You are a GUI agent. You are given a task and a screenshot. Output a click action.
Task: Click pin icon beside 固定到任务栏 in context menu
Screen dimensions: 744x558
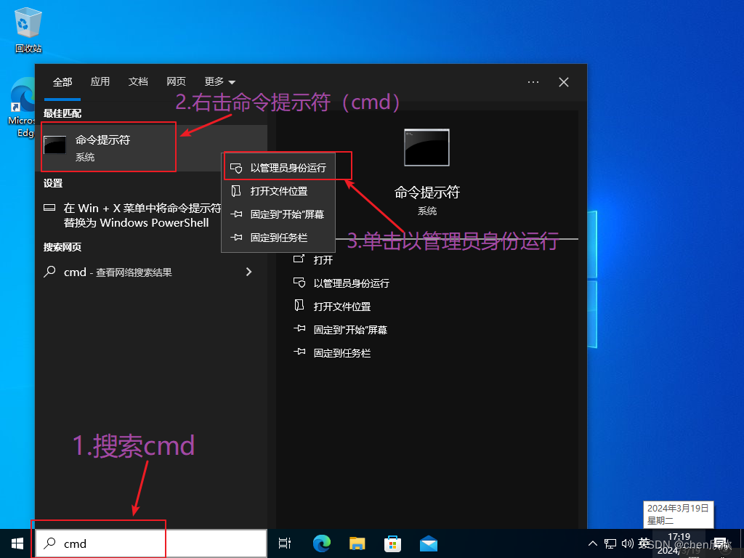[236, 238]
